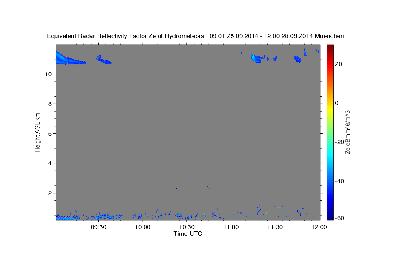Viewport: 396px width, 264px height.
Task: Click the colorbar value '-20'
Action: click(x=340, y=142)
